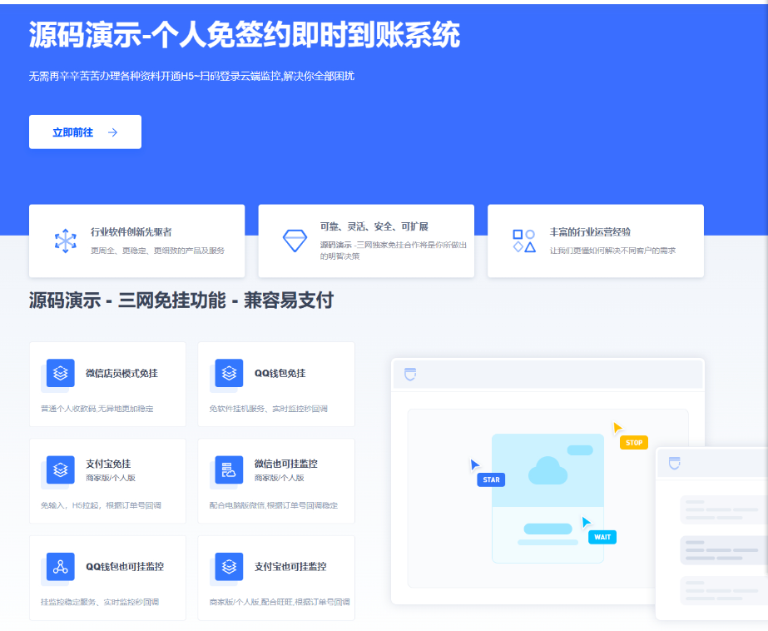Click the 支付宝免挂 layers icon

[58, 470]
